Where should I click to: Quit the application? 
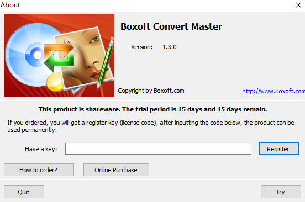coord(24,192)
